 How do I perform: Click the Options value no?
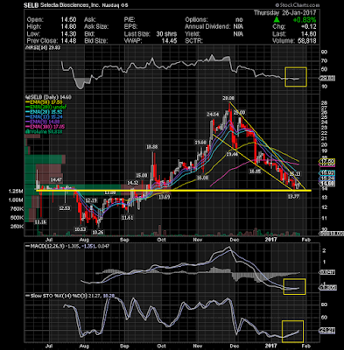click(239, 20)
